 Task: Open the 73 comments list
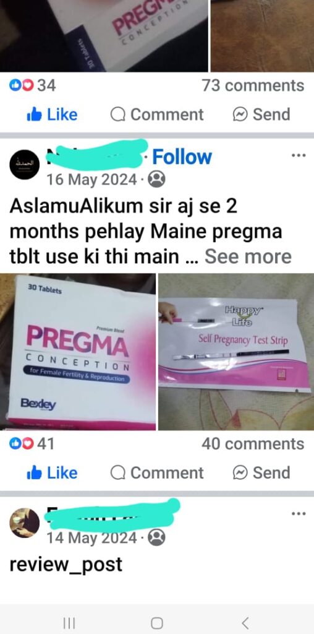[x=253, y=85]
